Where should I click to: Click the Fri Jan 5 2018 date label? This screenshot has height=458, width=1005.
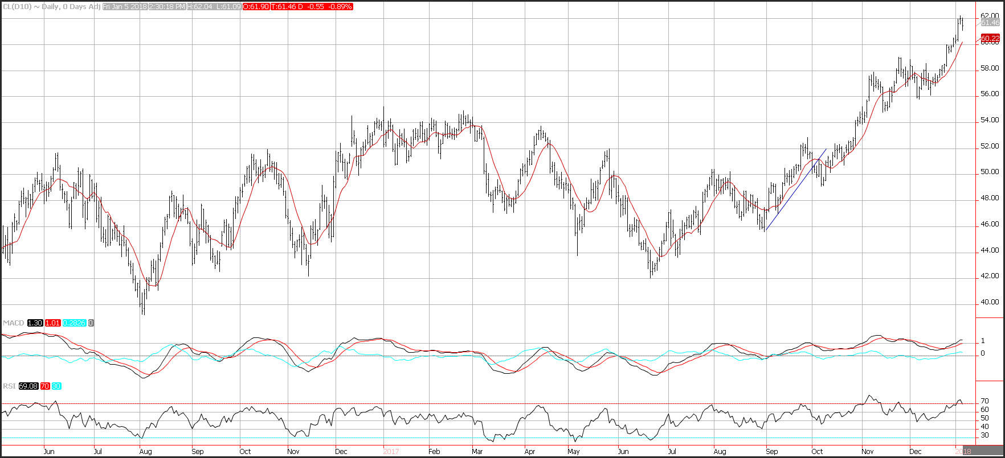124,6
